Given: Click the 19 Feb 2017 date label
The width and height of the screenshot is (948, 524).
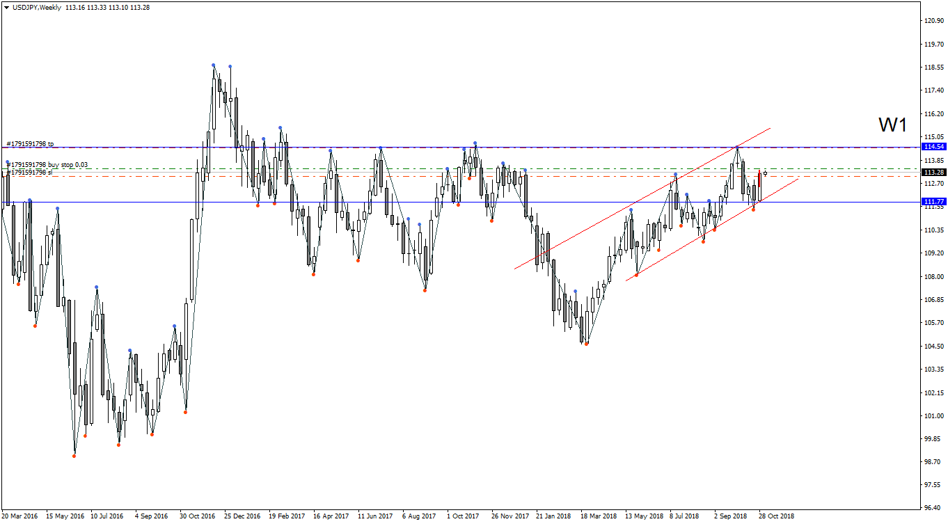Looking at the screenshot, I should point(287,516).
